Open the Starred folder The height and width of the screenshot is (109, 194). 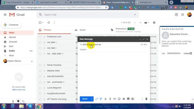pos(12,37)
